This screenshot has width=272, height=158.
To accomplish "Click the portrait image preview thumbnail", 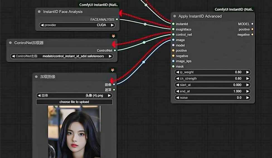I will point(74,132).
